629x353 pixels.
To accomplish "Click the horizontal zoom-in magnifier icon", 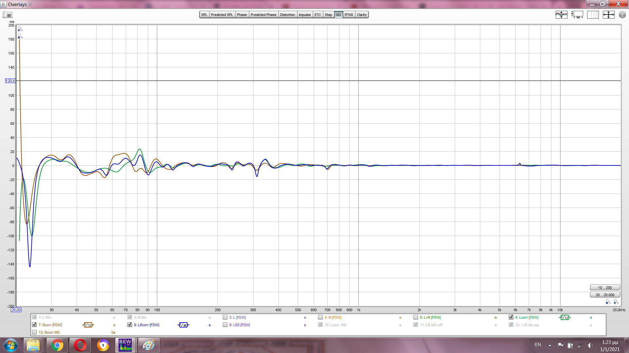I will pos(616,301).
